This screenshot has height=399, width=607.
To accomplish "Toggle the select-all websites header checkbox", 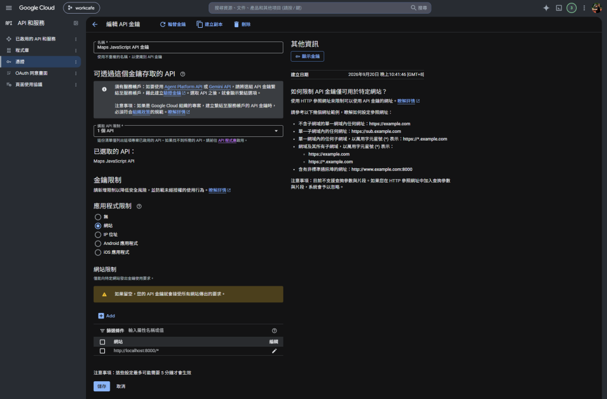I will 102,342.
